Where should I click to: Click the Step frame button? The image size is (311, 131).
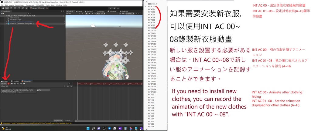[x=118, y=8]
